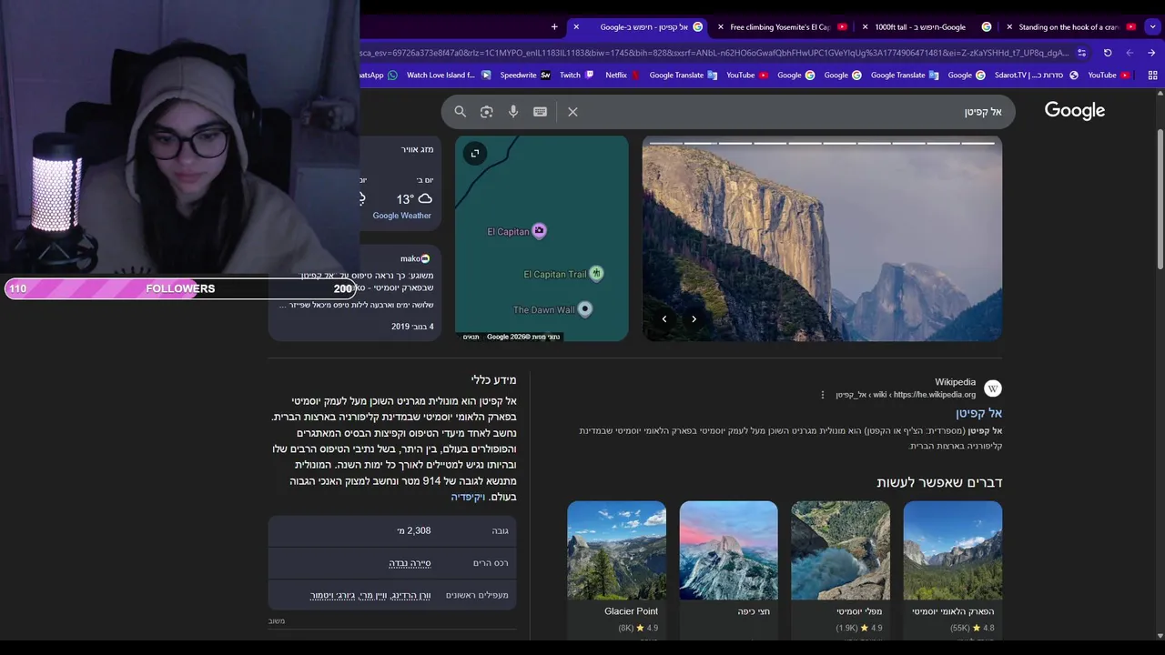Viewport: 1165px width, 655px height.
Task: Open site settings icon in address bar
Action: pyautogui.click(x=1082, y=53)
